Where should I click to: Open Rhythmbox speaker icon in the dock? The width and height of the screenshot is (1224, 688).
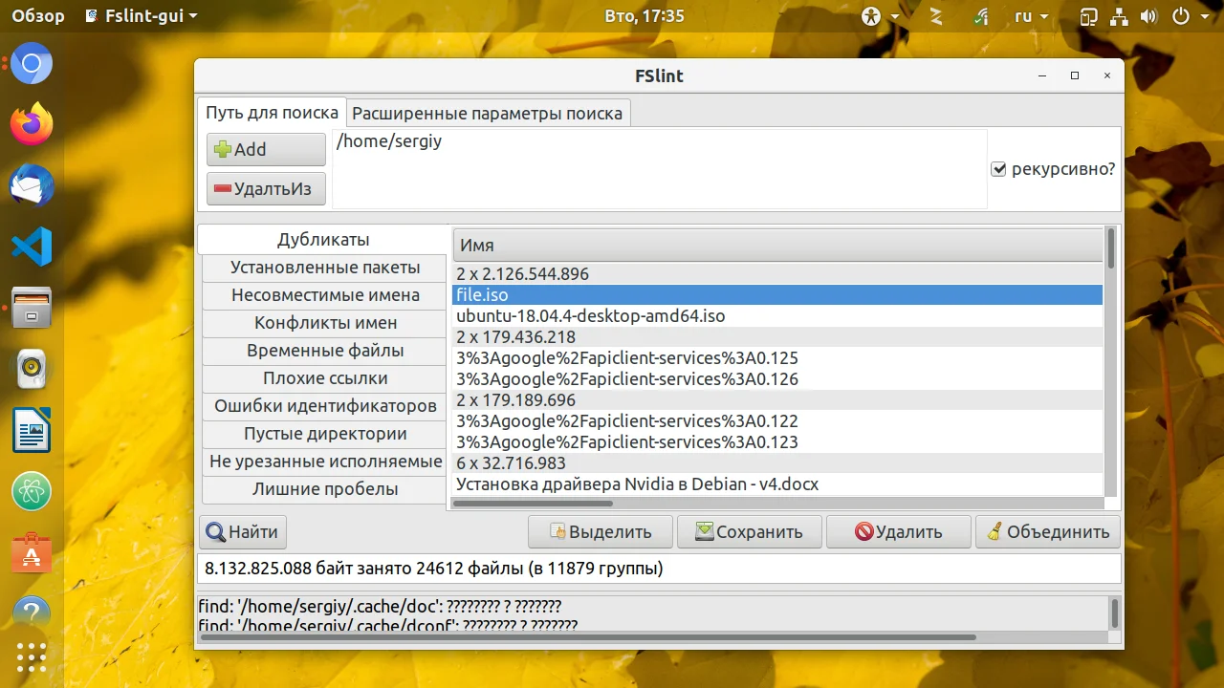point(32,369)
